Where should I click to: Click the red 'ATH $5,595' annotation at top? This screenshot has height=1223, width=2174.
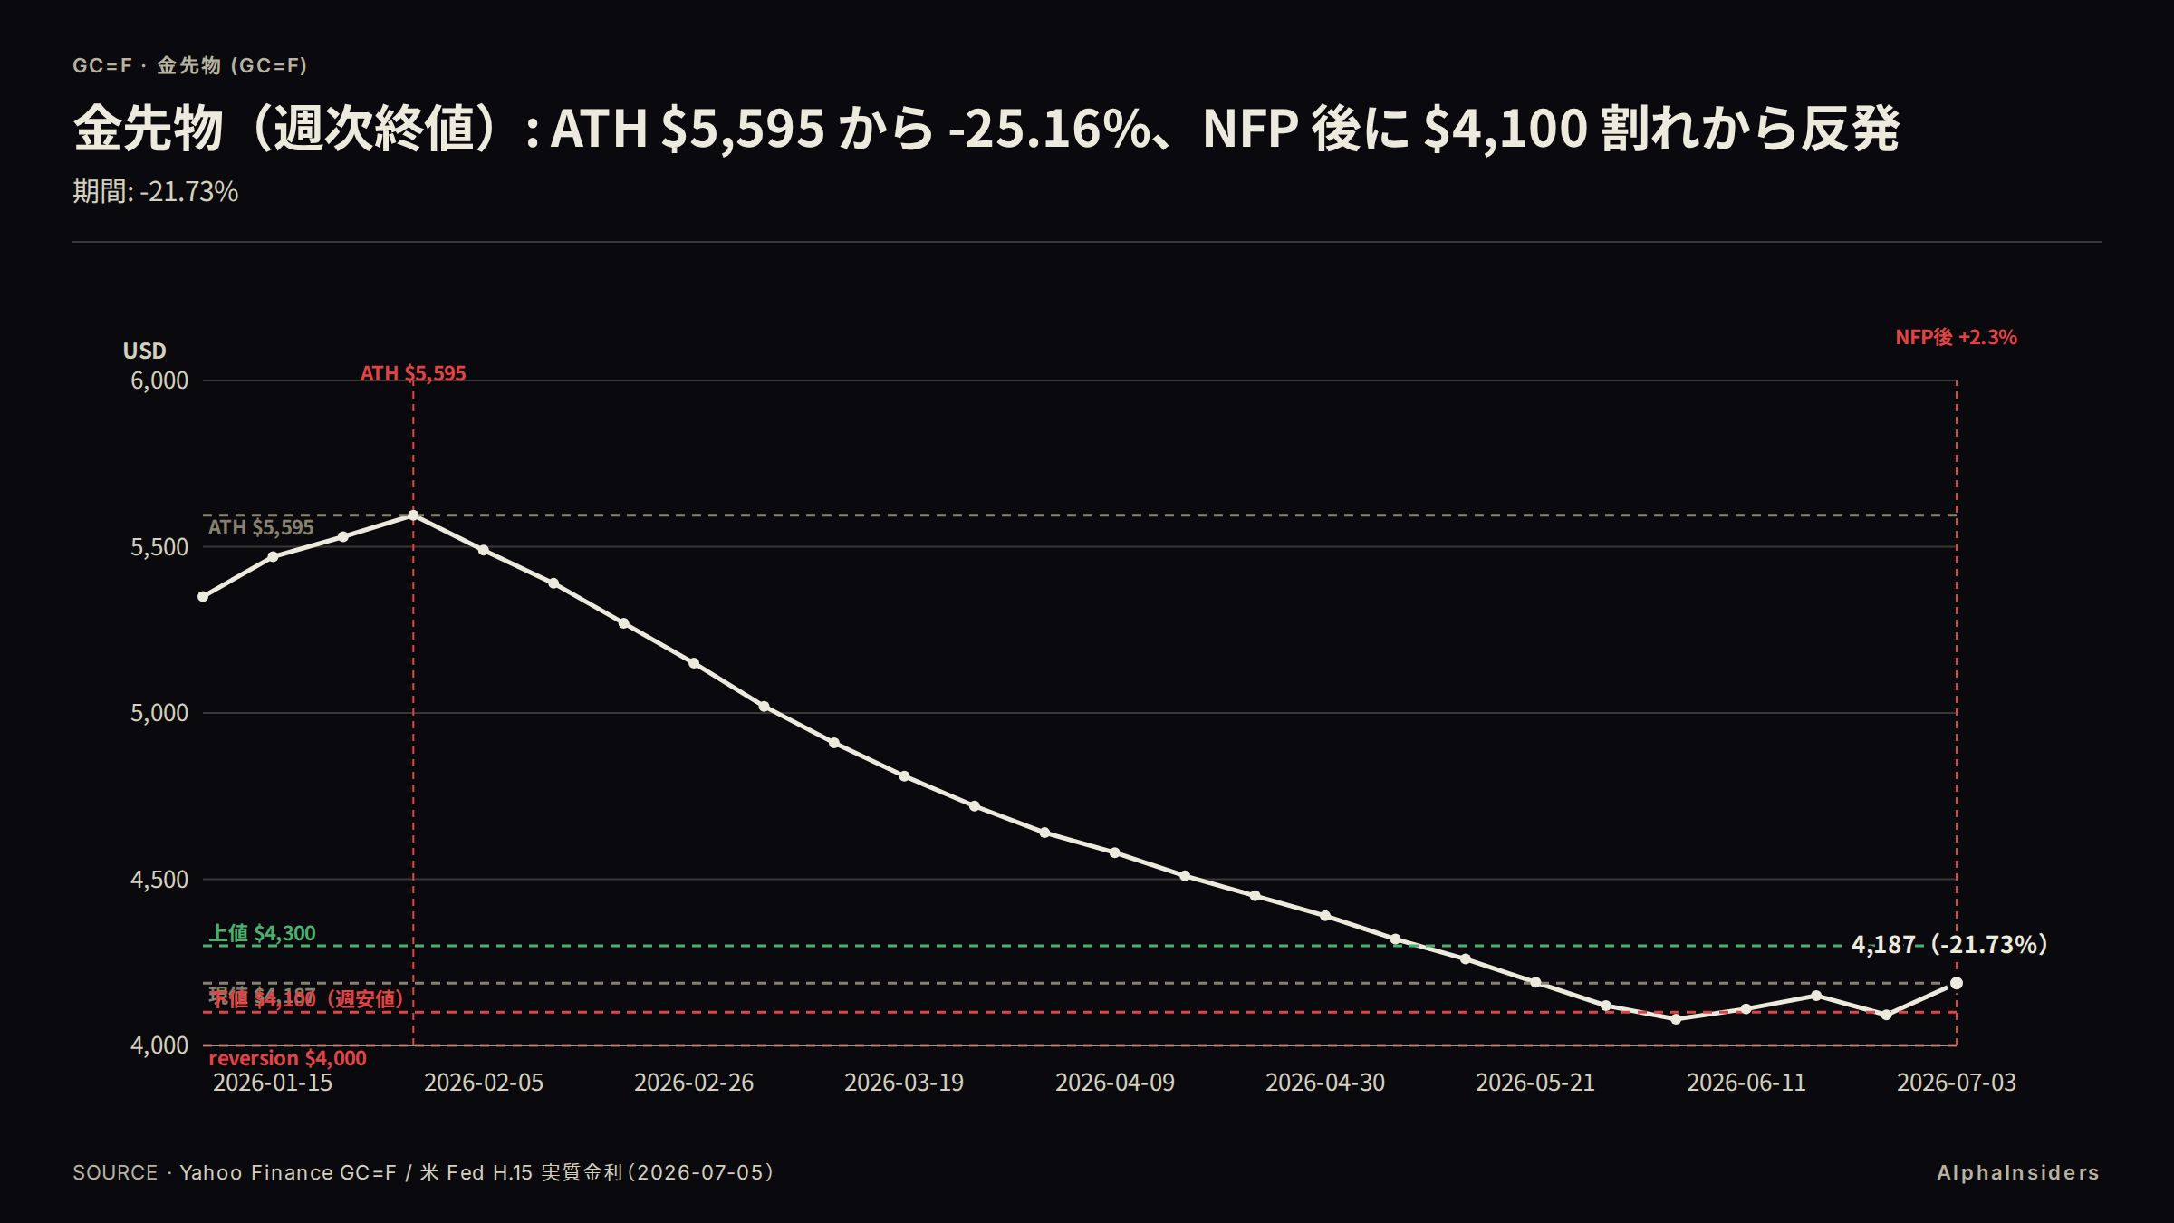413,373
